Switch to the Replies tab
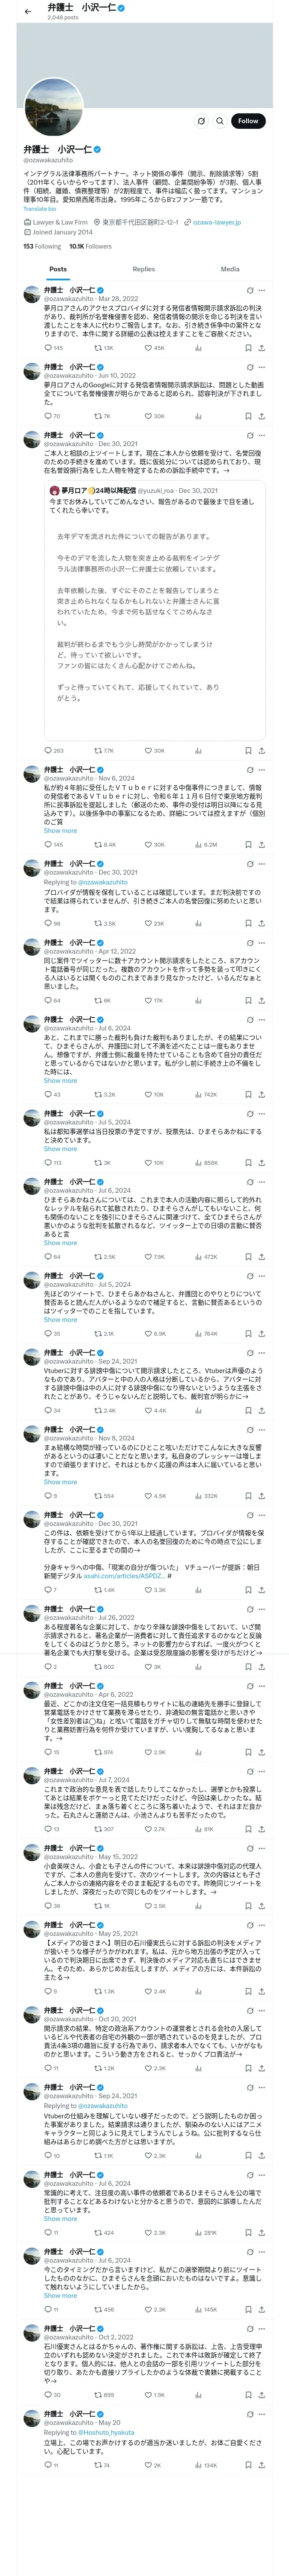 click(143, 269)
